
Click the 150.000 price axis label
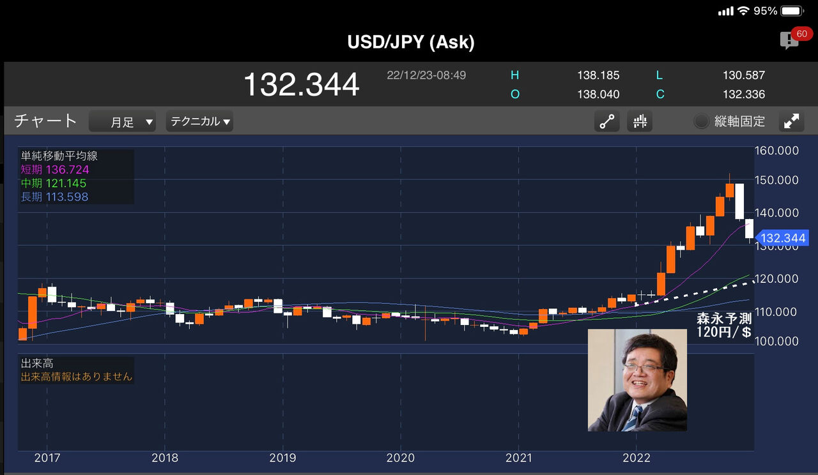(777, 180)
